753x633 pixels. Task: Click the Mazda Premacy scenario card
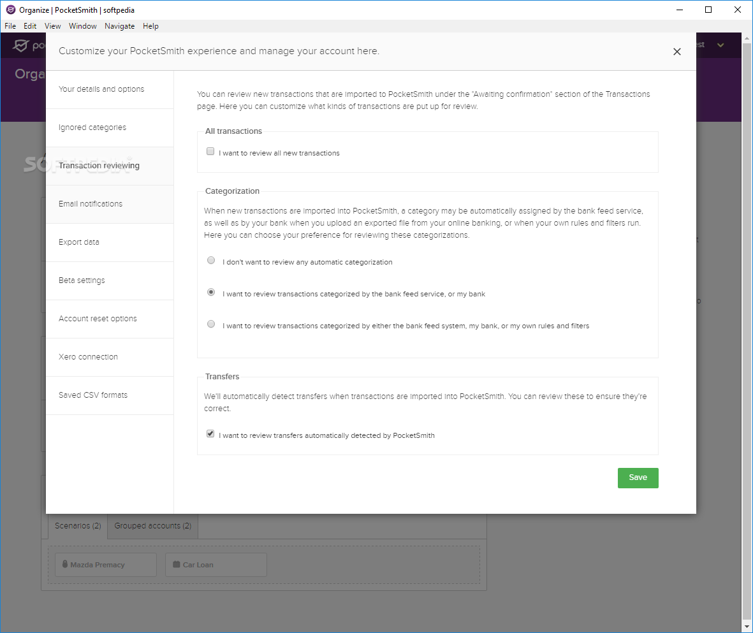tap(106, 565)
